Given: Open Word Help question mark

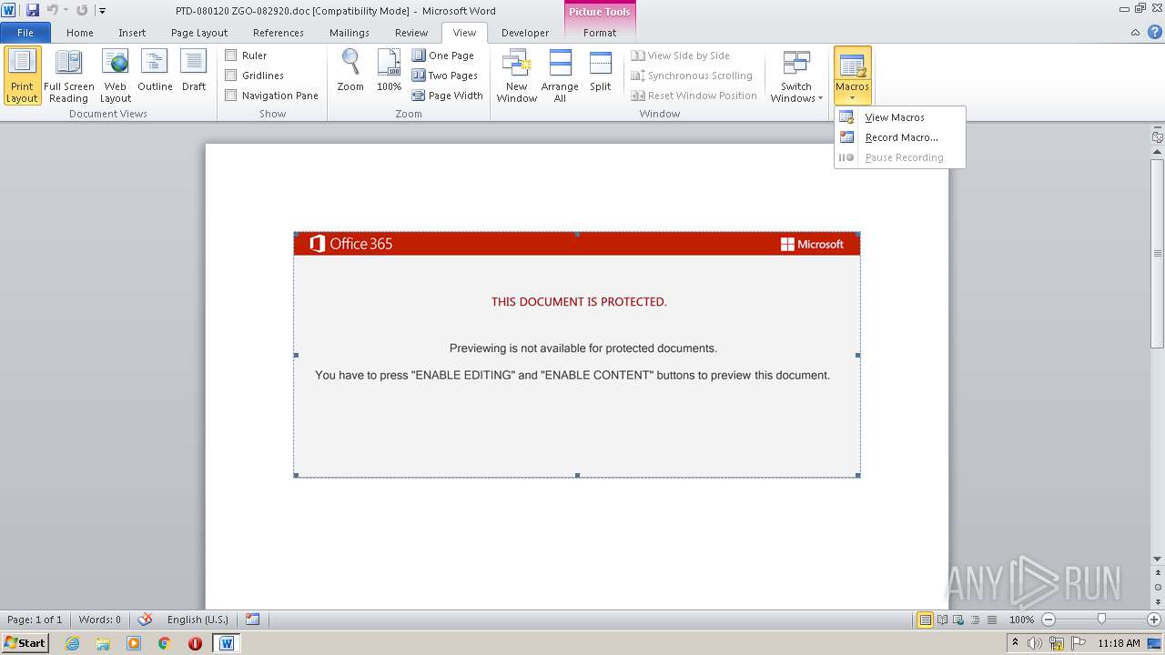Looking at the screenshot, I should (x=1154, y=32).
